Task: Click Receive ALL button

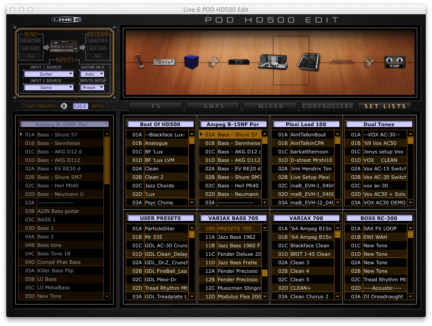Action: 98,56
